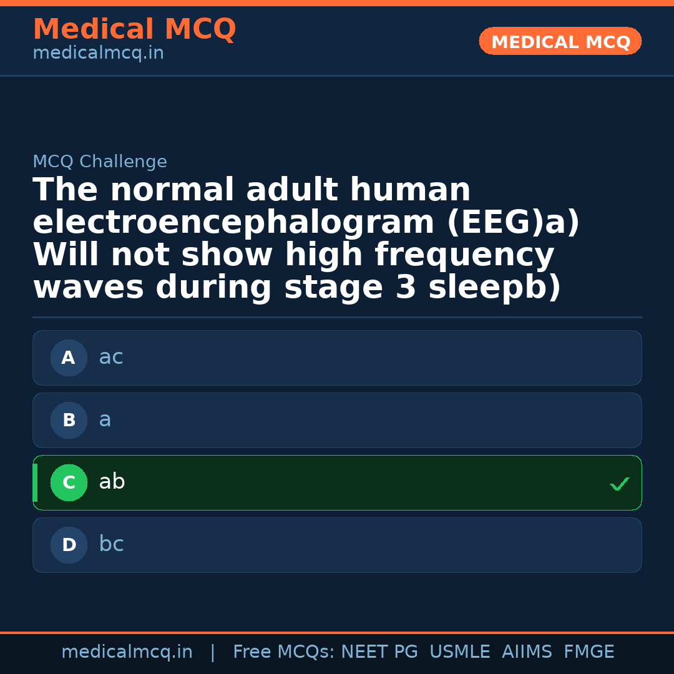Choose the answer text 'bc'
This screenshot has height=674, width=674.
[112, 545]
